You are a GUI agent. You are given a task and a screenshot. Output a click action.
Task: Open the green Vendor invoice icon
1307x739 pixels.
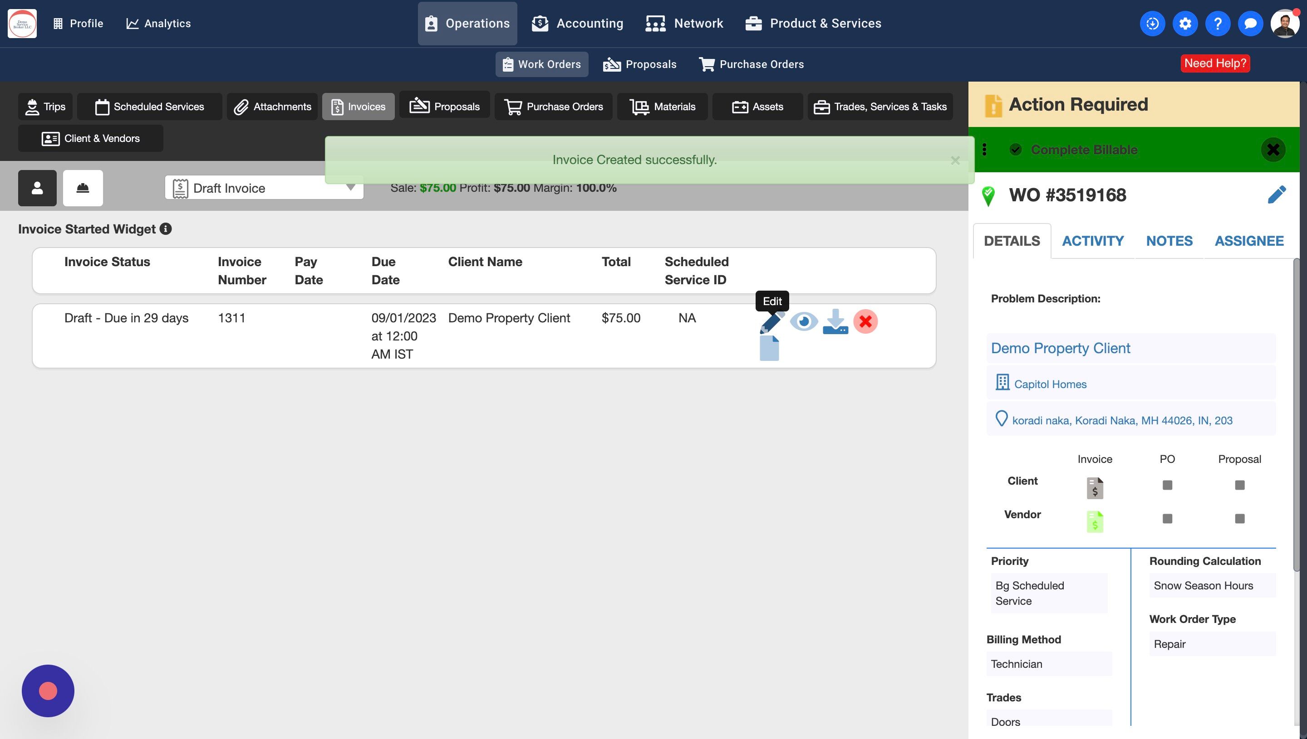tap(1095, 521)
